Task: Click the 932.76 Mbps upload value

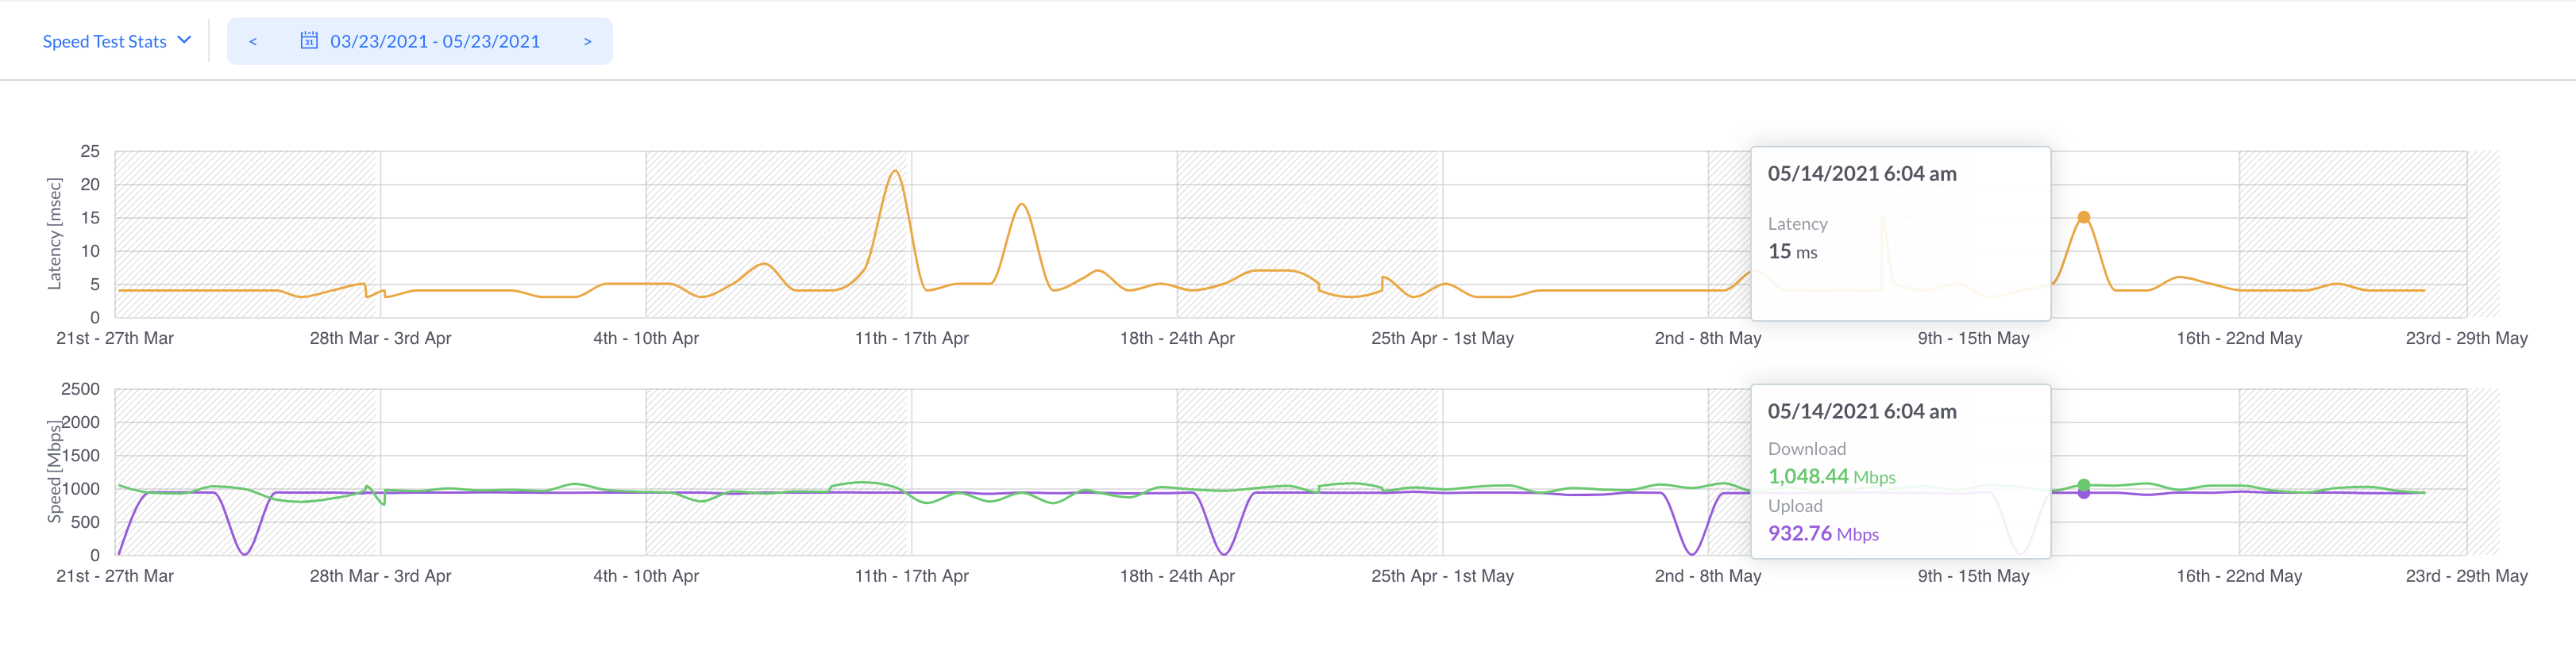Action: pyautogui.click(x=1823, y=533)
